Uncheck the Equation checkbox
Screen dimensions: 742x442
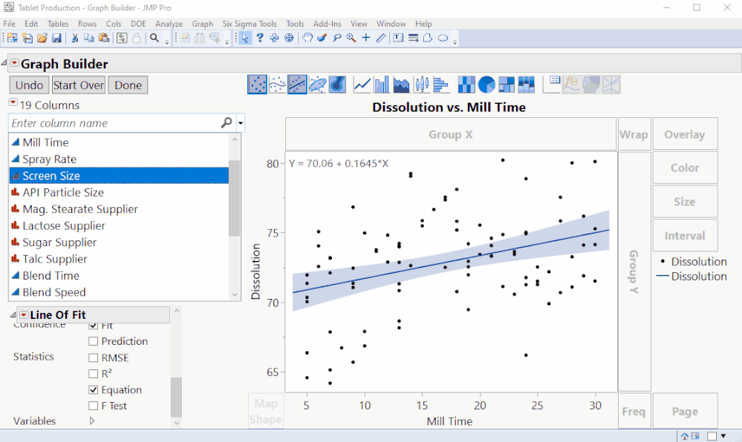coord(94,390)
